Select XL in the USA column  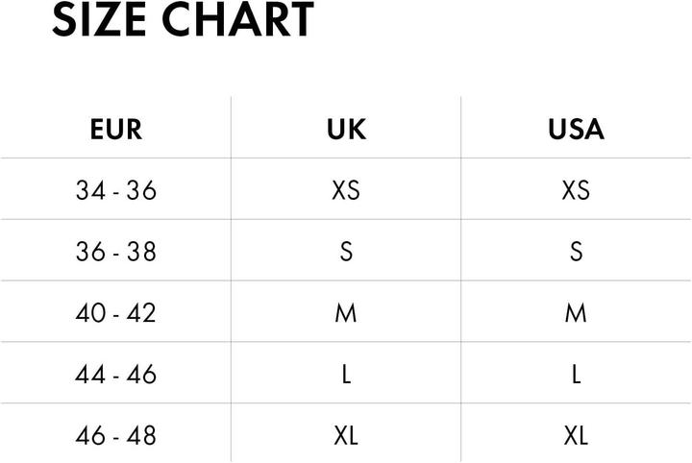pyautogui.click(x=576, y=435)
